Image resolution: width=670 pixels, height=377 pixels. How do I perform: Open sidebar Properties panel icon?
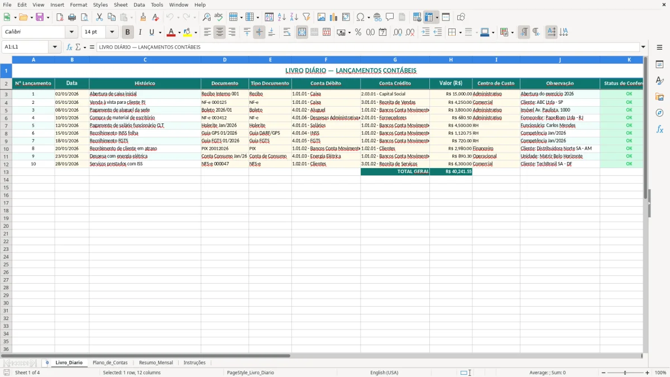pyautogui.click(x=659, y=65)
